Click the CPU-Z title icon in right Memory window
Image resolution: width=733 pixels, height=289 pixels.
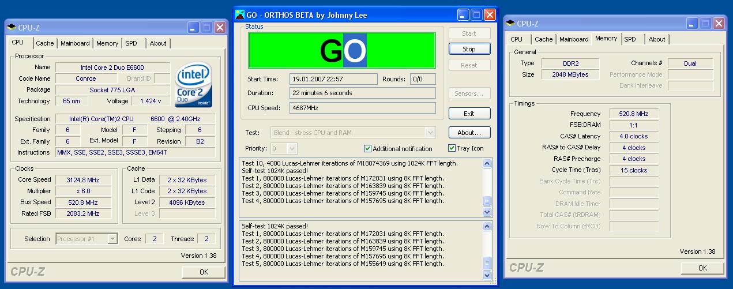coord(511,24)
